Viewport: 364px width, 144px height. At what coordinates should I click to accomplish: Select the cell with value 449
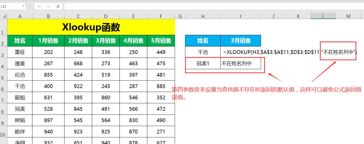tap(161, 52)
